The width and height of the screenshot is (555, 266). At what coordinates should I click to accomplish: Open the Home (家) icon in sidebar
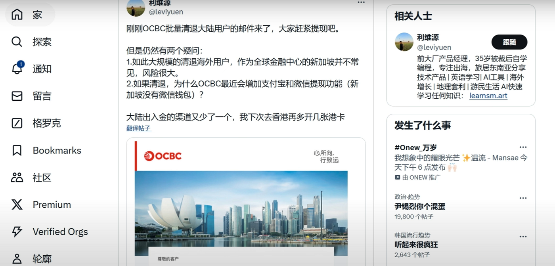(17, 15)
